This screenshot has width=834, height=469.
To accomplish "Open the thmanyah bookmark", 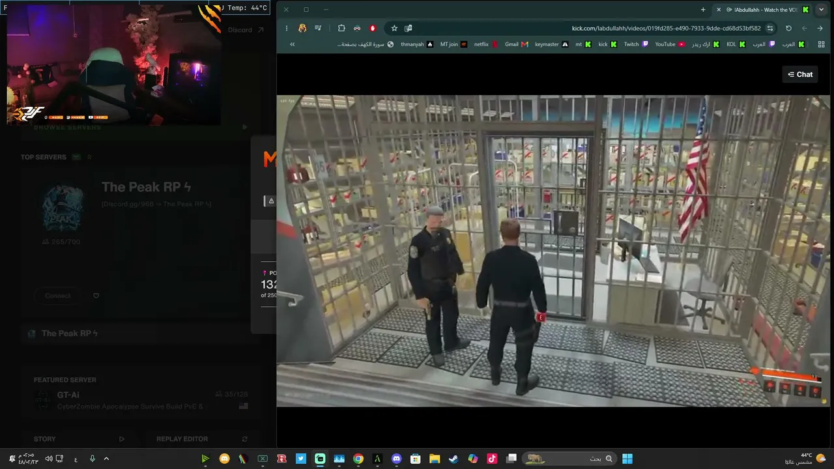I will coord(417,44).
